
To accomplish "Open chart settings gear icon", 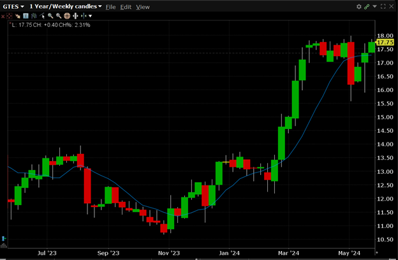I will tap(358, 6).
